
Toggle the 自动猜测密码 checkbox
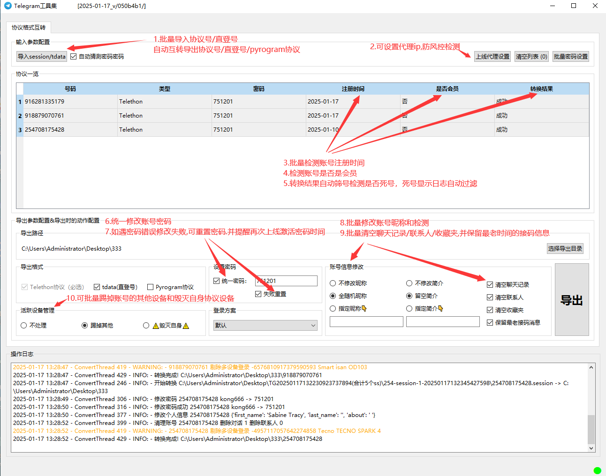point(97,57)
